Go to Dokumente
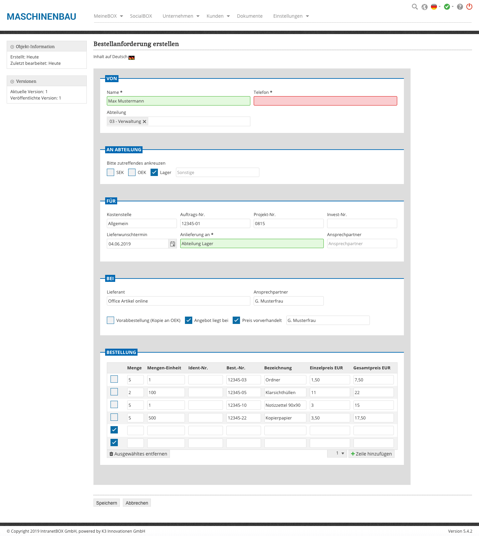Viewport: 479px width, 536px height. point(250,16)
